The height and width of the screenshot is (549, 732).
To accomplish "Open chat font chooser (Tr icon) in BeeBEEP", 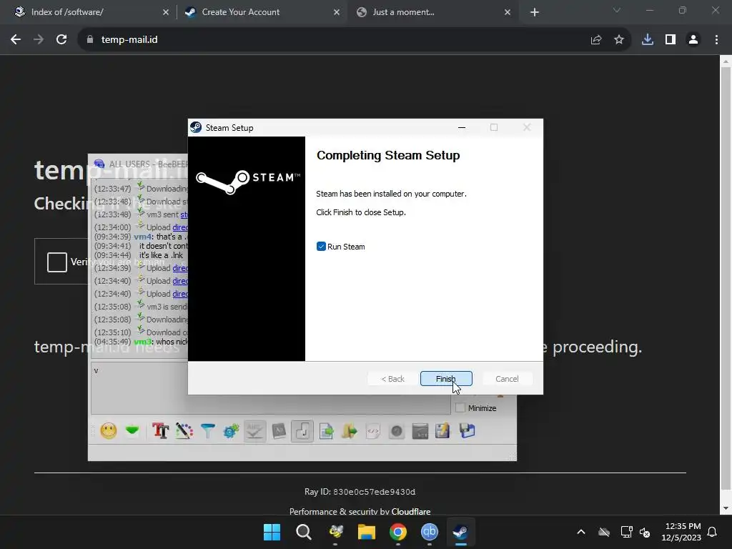I will click(x=160, y=430).
